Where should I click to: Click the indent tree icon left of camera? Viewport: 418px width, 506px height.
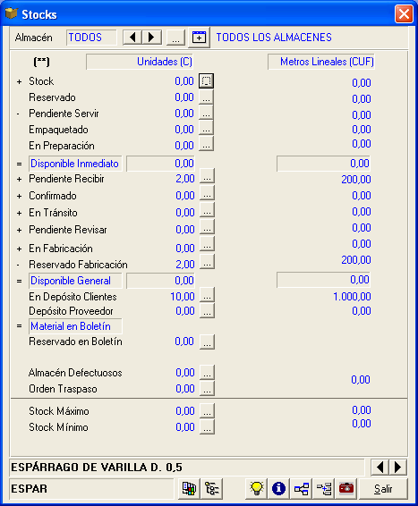tap(324, 489)
